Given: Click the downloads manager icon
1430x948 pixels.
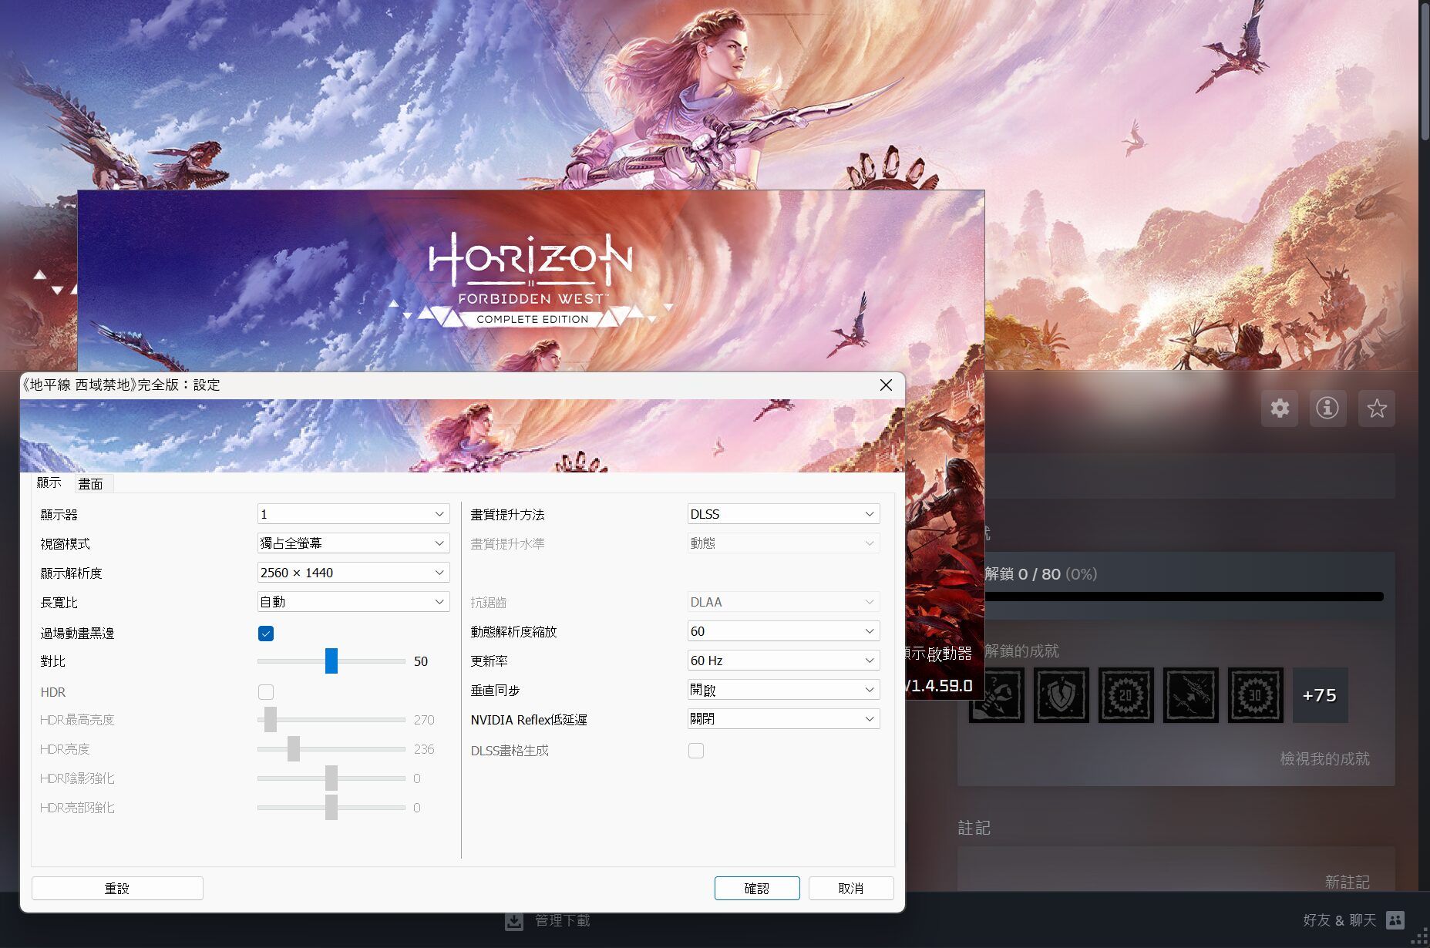Looking at the screenshot, I should [514, 921].
